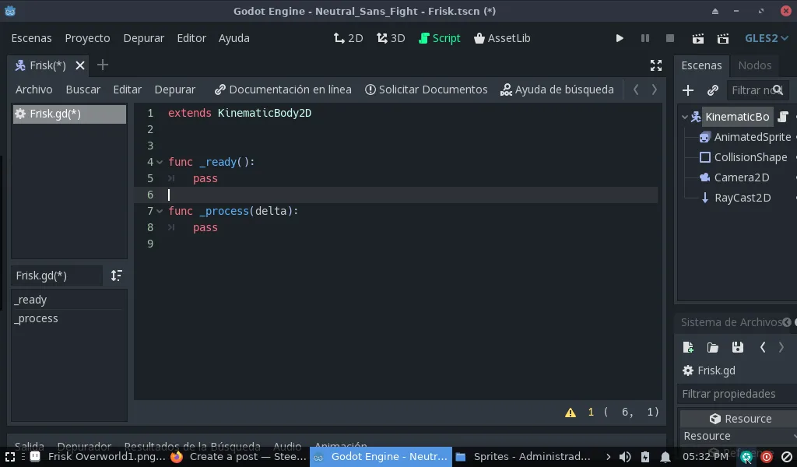Select the RayCast2D node

tap(742, 198)
